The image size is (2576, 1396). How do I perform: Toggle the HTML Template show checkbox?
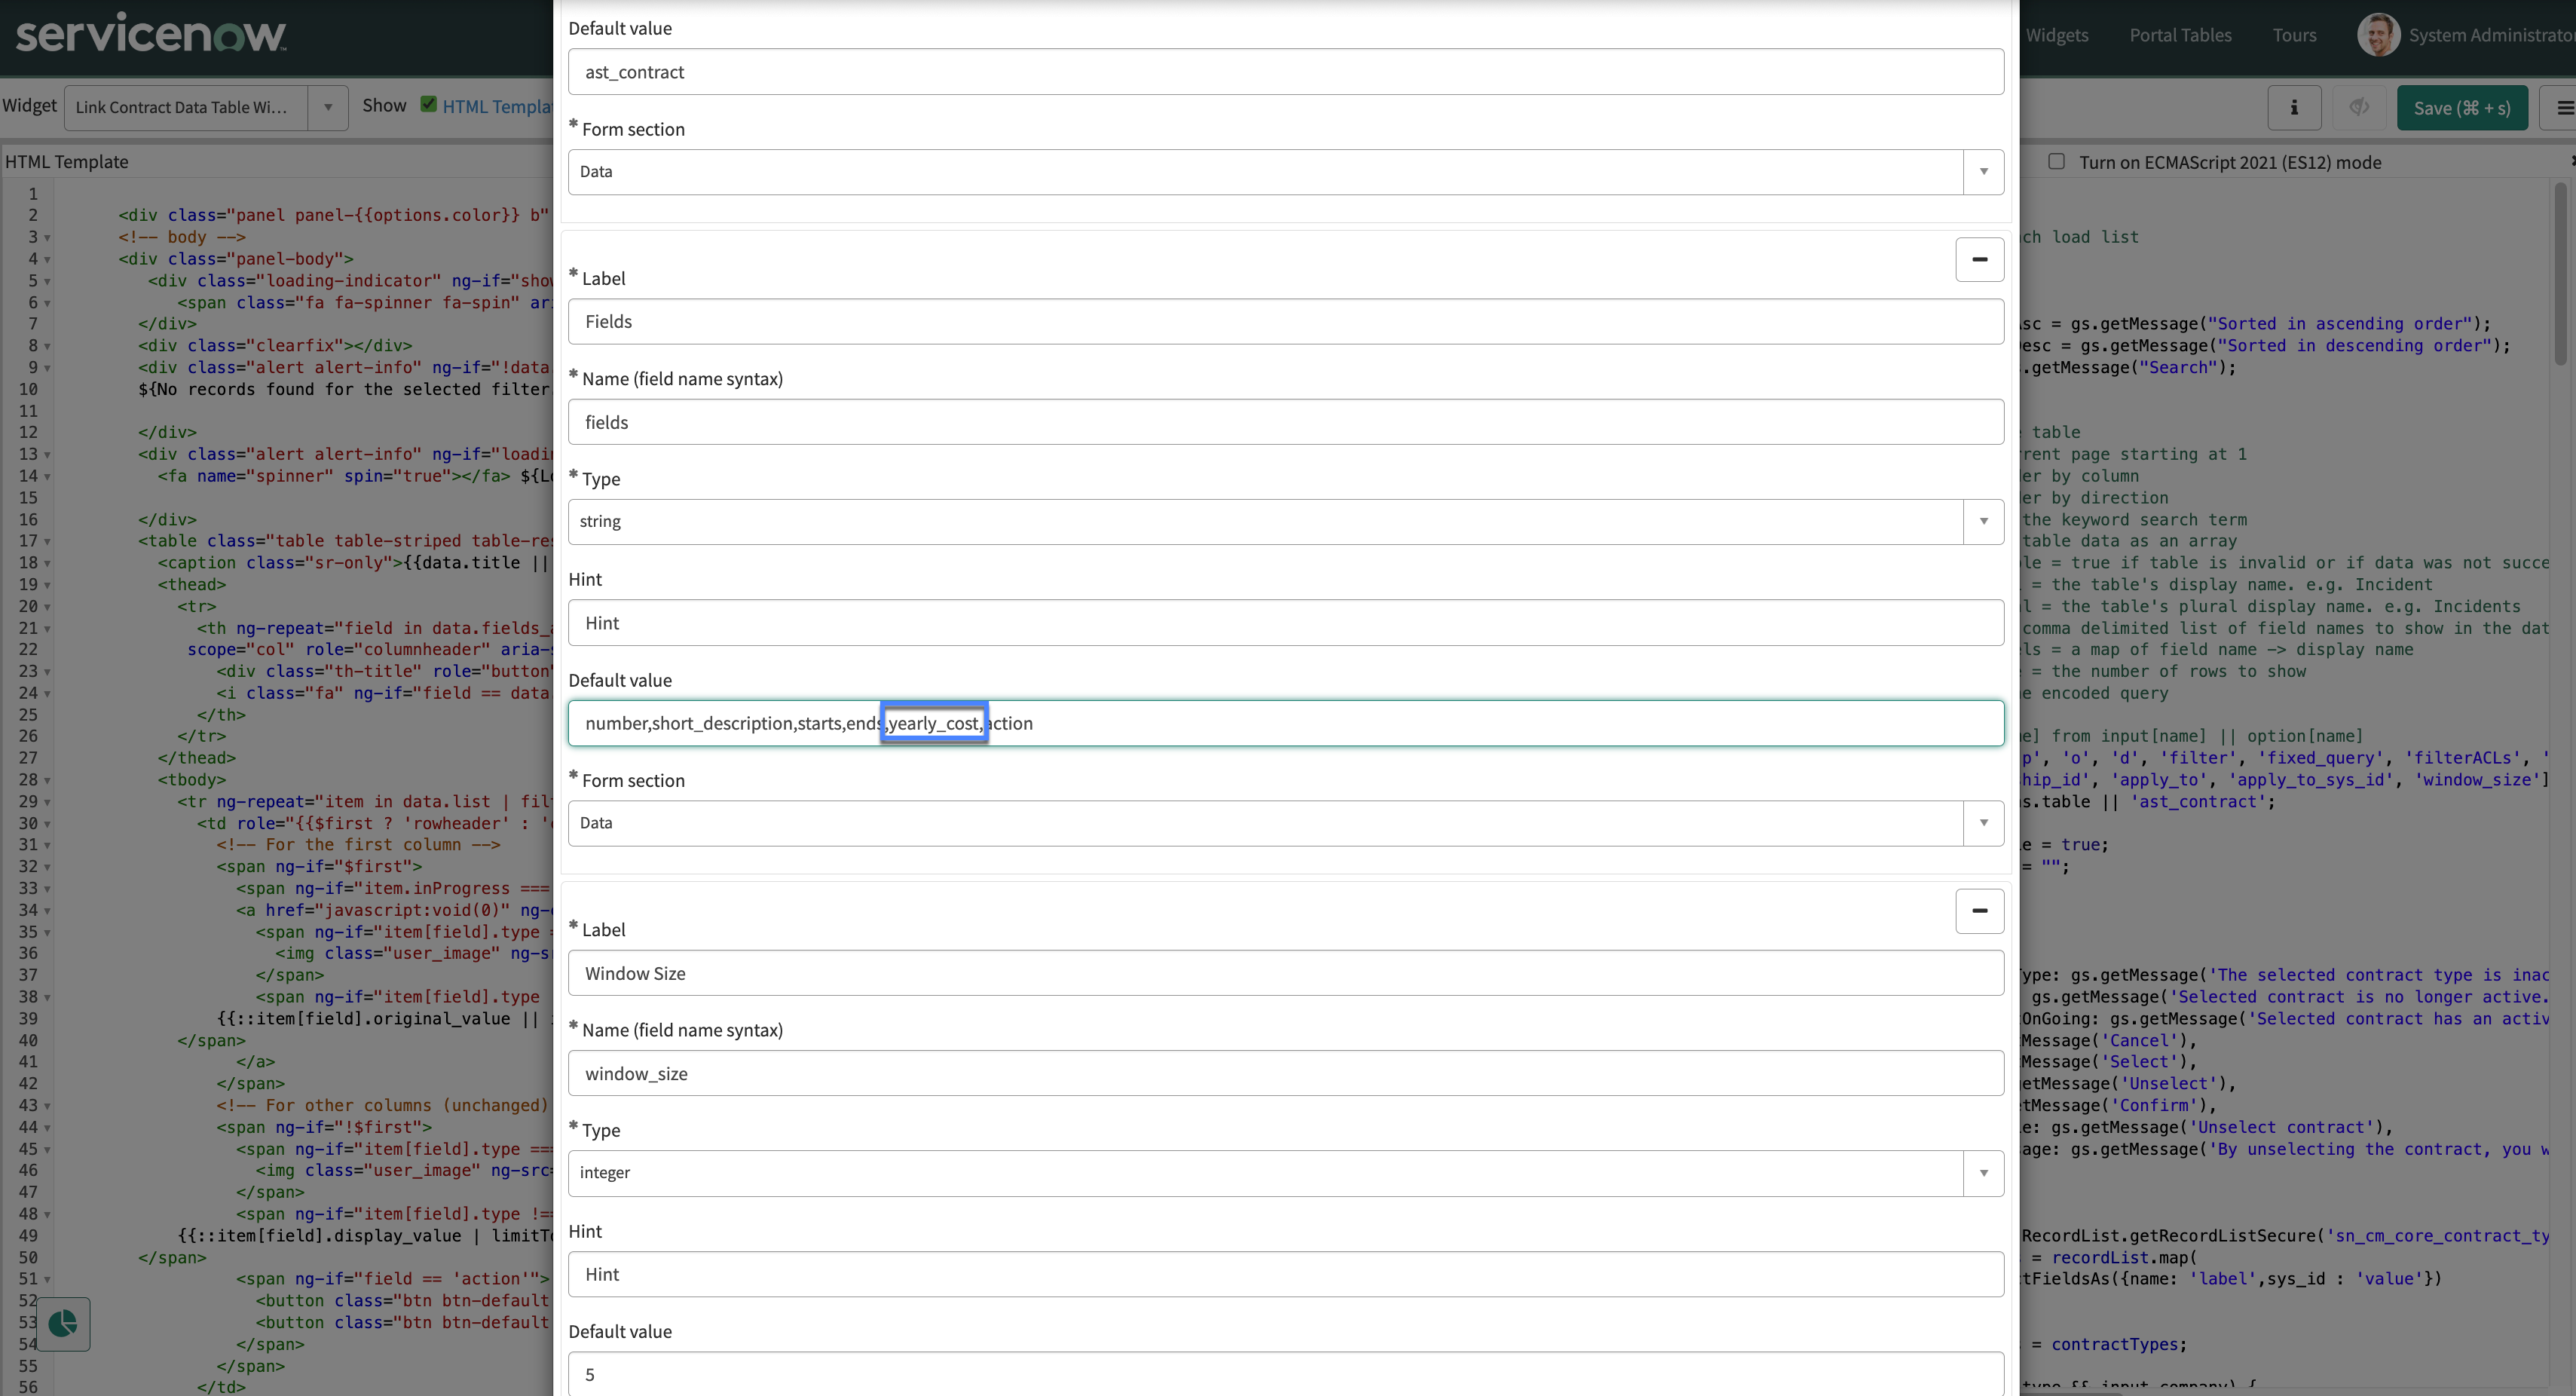429,104
